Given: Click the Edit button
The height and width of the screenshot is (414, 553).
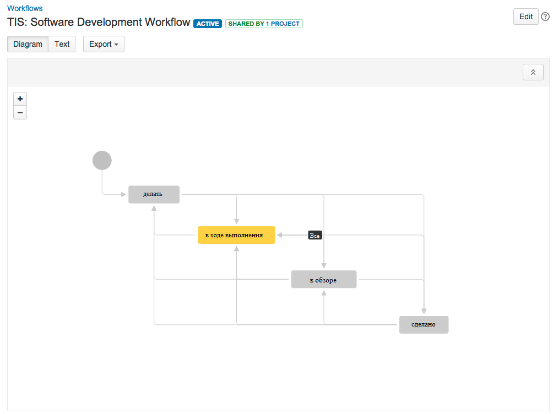Looking at the screenshot, I should click(x=525, y=17).
